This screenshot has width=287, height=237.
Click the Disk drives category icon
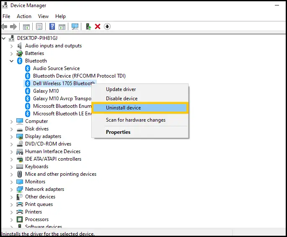click(20, 130)
